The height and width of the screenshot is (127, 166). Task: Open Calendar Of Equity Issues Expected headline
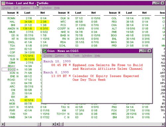pyautogui.click(x=106, y=78)
